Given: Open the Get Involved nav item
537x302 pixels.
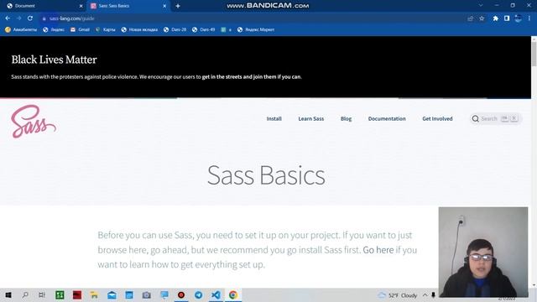Looking at the screenshot, I should click(x=437, y=119).
